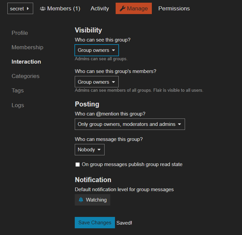The image size is (242, 235).
Task: Expand the 'Who can see this group?' dropdown
Action: [97, 50]
